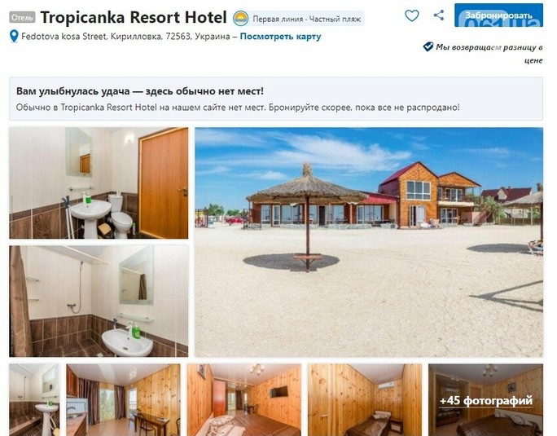Image resolution: width=557 pixels, height=436 pixels.
Task: Click the Отель label badge
Action: click(x=22, y=17)
